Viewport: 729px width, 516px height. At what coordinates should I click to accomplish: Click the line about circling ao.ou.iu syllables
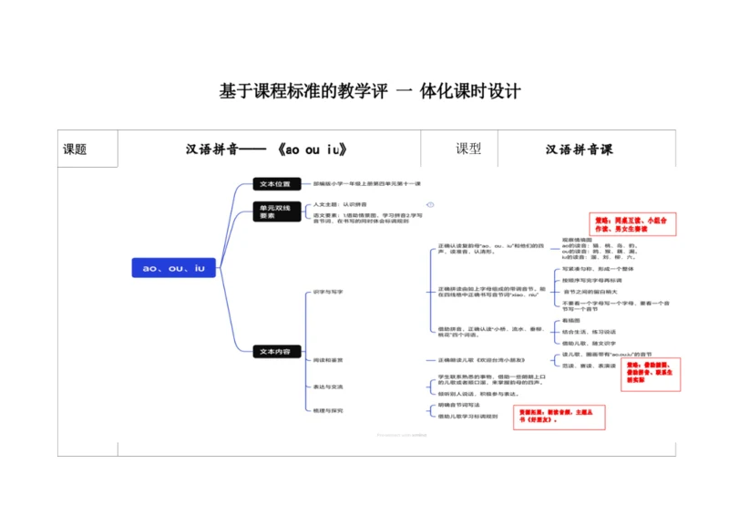coord(607,355)
